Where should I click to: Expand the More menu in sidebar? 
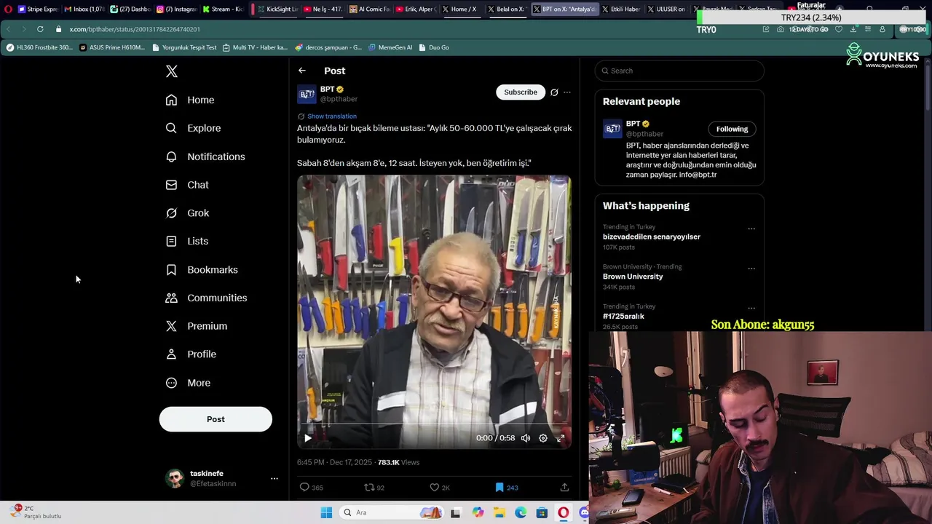coord(188,383)
